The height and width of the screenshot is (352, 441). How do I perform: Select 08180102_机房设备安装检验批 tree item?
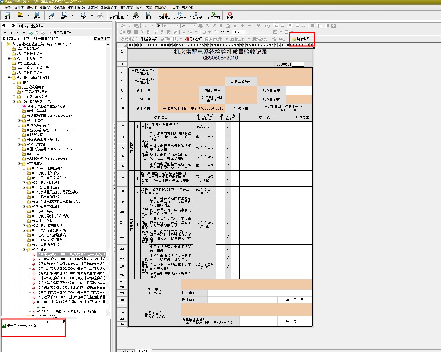click(72, 259)
